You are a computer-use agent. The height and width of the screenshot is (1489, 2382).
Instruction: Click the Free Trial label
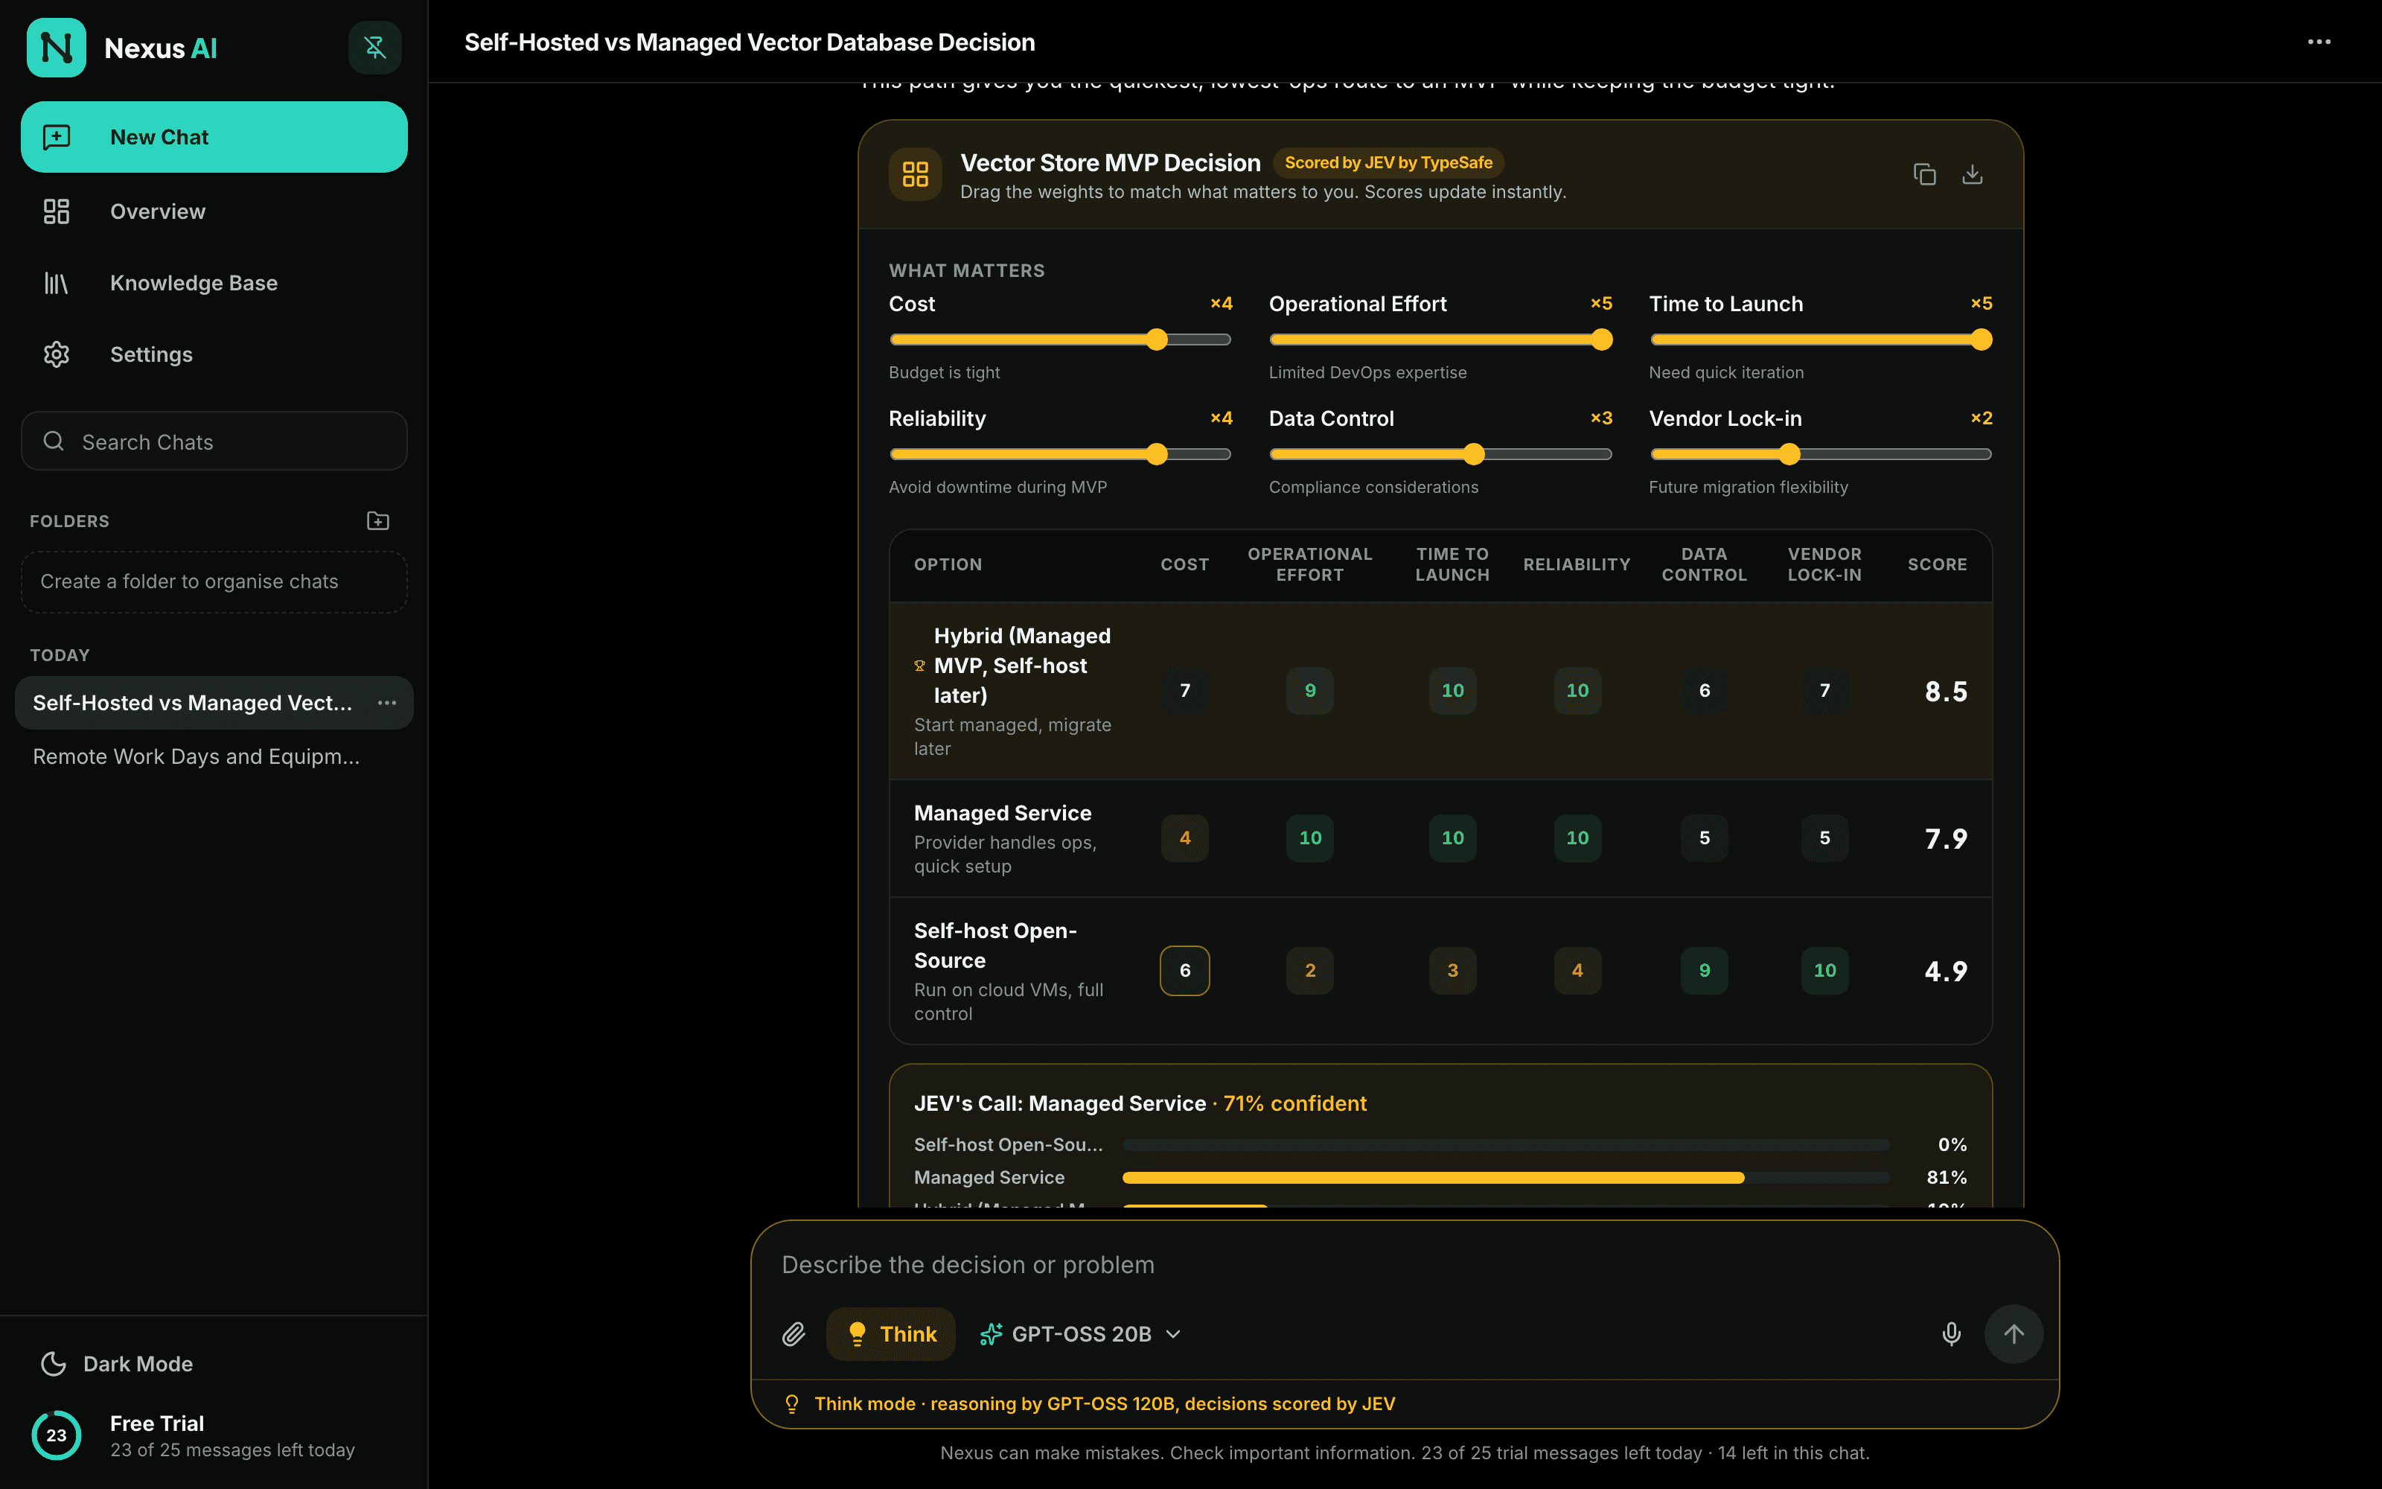point(158,1423)
